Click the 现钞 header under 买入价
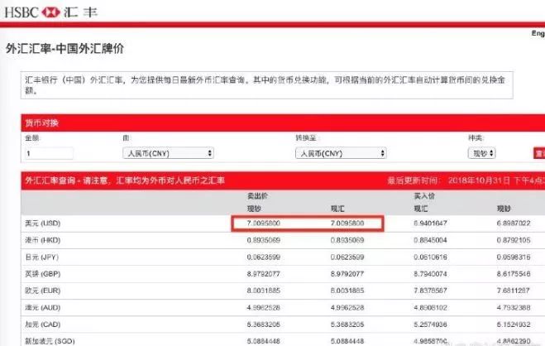The height and width of the screenshot is (346, 545). coord(504,209)
